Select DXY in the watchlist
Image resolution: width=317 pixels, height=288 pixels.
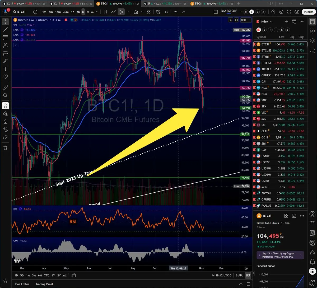point(281,150)
